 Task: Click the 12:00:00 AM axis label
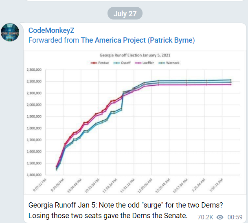coord(145,186)
